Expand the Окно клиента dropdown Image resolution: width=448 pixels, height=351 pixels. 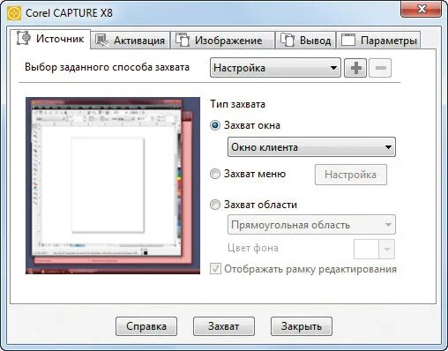pyautogui.click(x=311, y=147)
